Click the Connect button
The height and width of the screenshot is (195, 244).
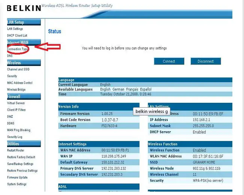pos(169,61)
